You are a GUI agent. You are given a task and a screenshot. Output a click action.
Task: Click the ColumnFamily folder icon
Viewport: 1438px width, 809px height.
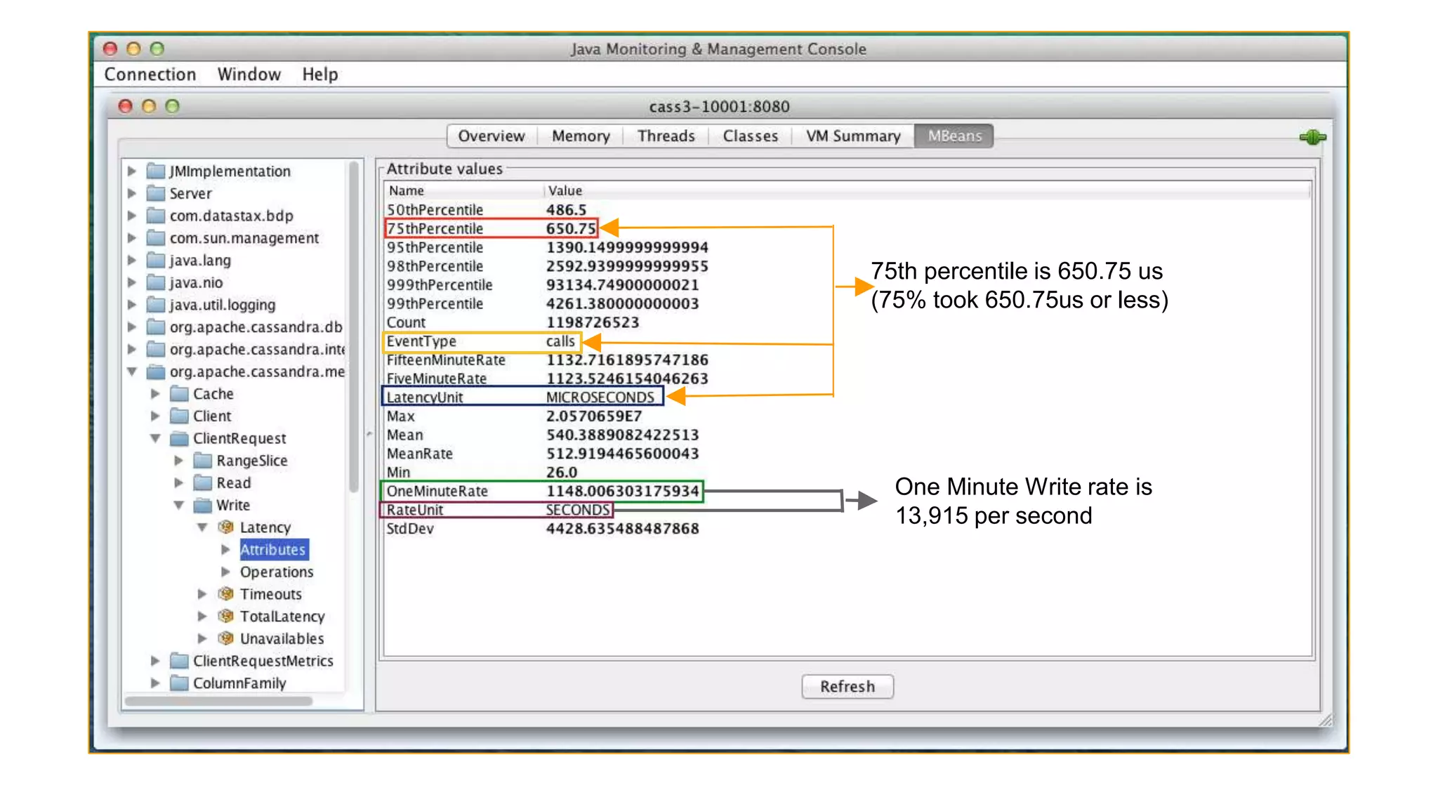180,683
